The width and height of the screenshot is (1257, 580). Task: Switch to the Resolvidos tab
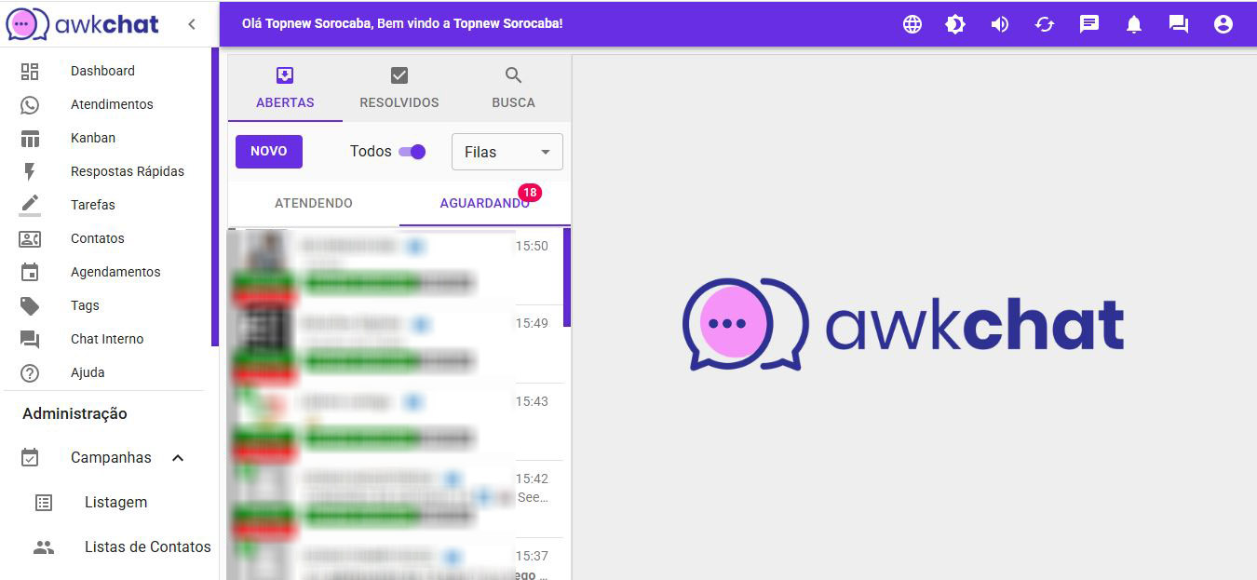tap(399, 88)
